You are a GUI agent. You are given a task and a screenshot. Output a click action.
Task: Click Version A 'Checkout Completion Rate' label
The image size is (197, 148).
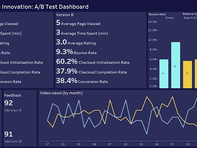click(x=20, y=72)
